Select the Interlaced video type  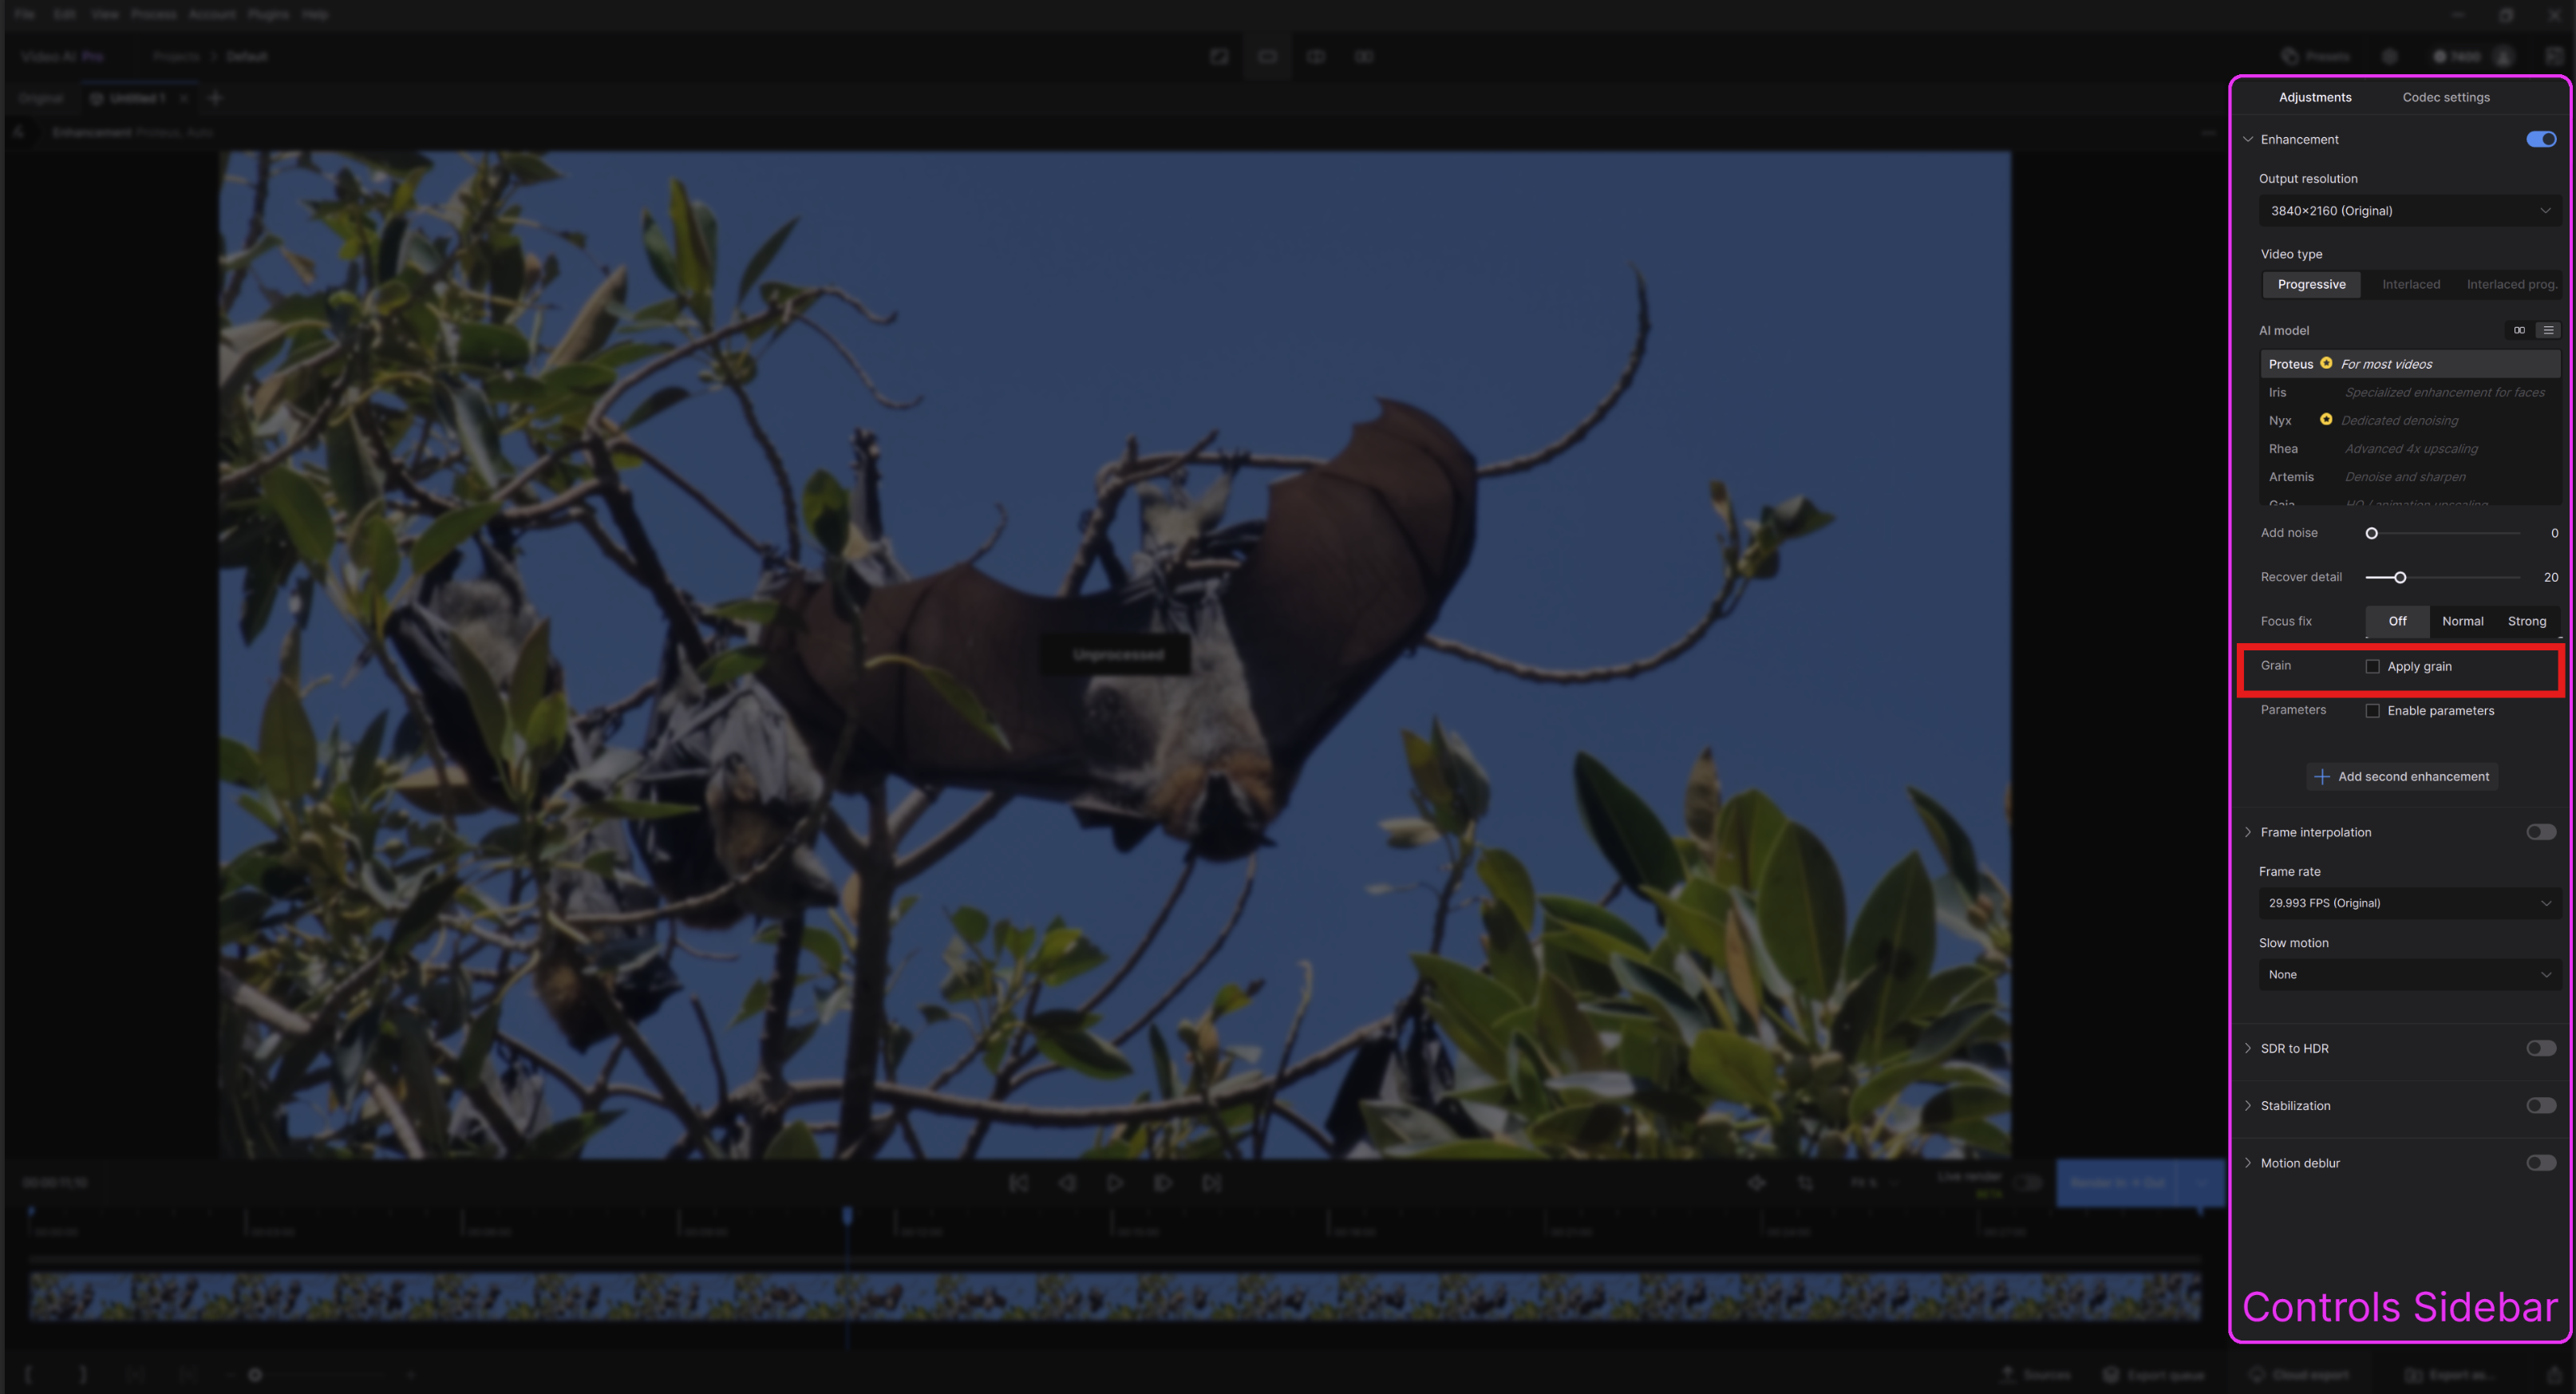point(2410,284)
